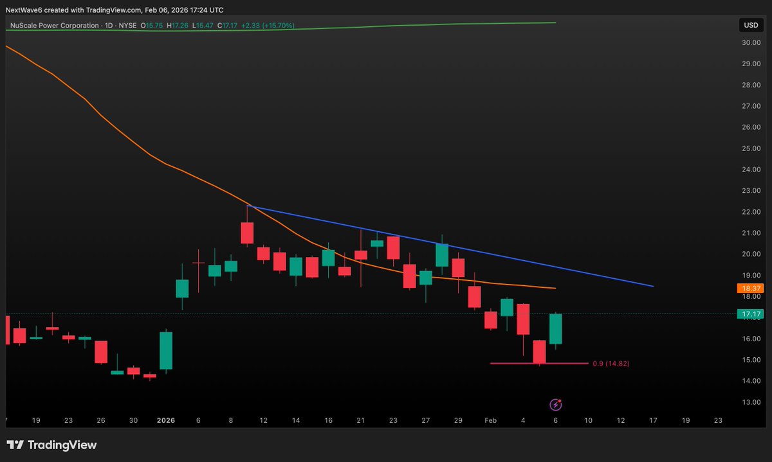Viewport: 772px width, 462px height.
Task: Open the purple lightning events icon on the chart
Action: [555, 404]
